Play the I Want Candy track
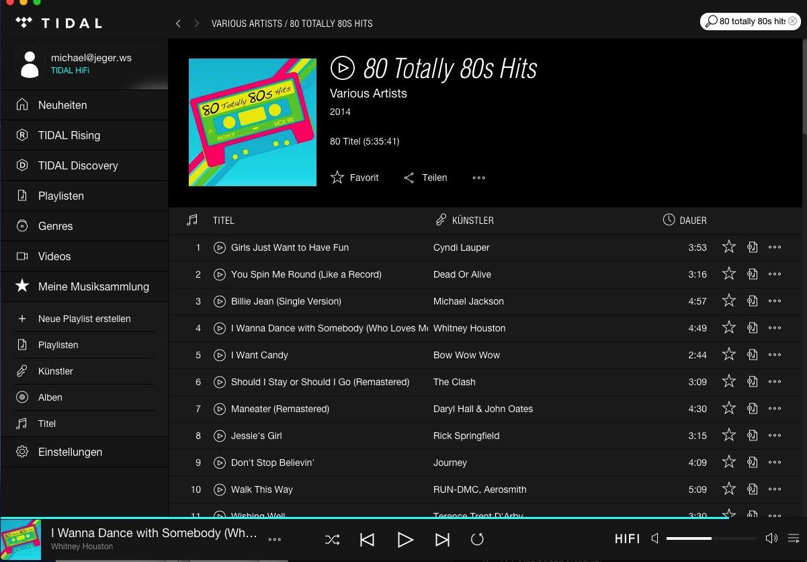 tap(219, 355)
